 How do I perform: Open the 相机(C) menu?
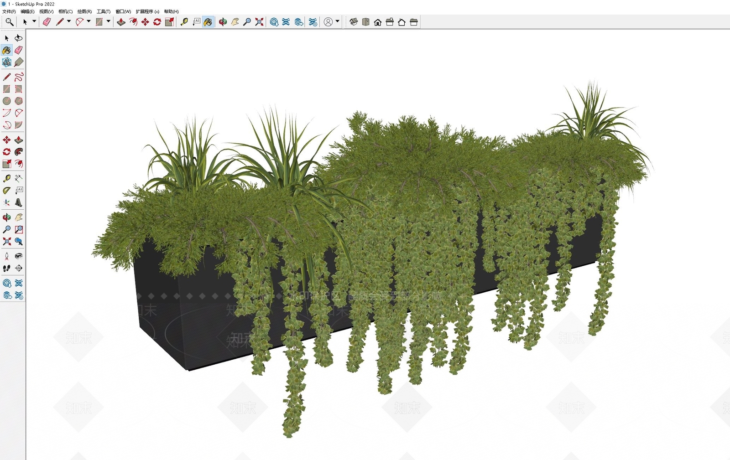click(66, 11)
